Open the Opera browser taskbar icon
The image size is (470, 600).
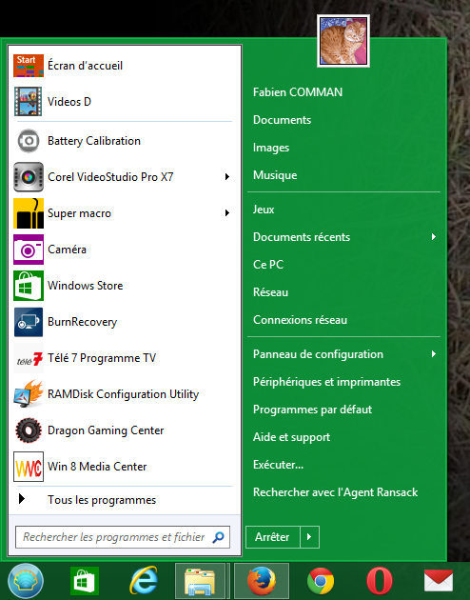click(380, 581)
